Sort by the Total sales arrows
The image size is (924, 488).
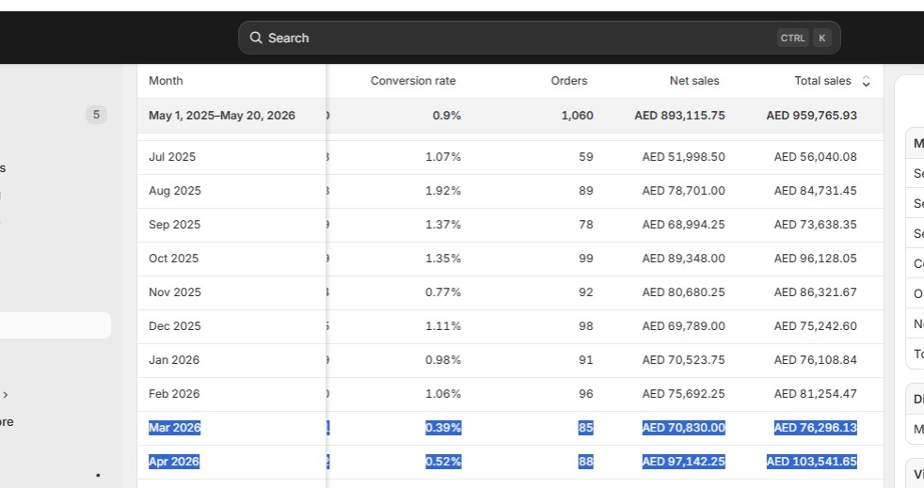(866, 81)
